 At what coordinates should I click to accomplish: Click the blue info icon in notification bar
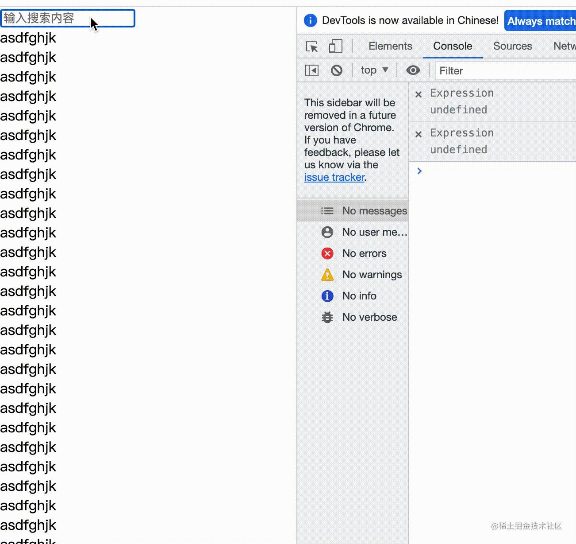311,20
